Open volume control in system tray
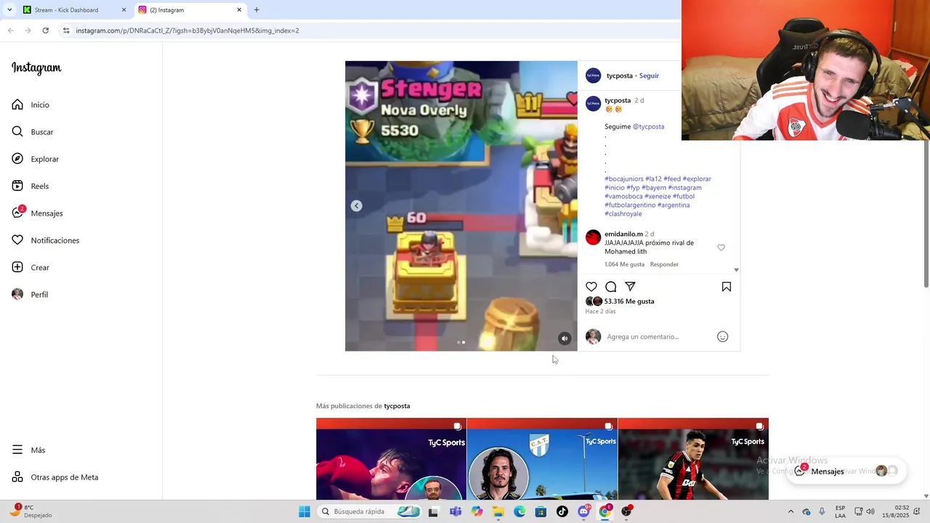This screenshot has height=523, width=930. coord(870,511)
